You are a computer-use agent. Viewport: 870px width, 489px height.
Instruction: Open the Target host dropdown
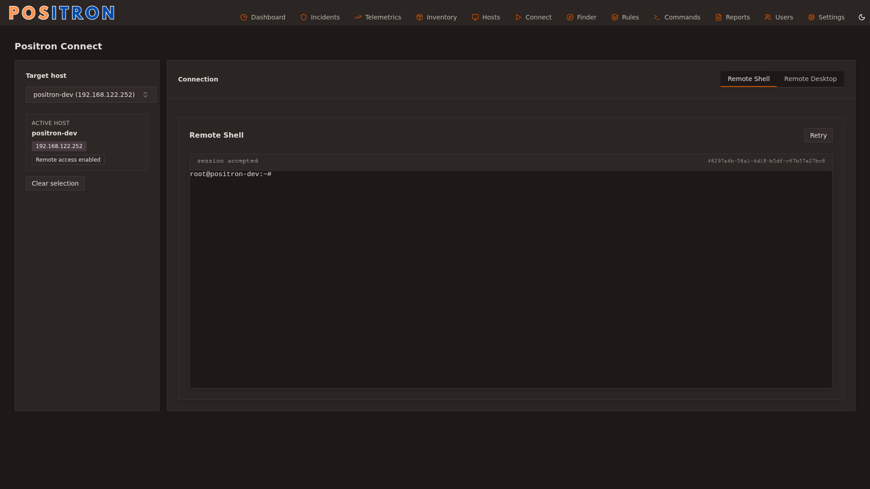pos(84,95)
